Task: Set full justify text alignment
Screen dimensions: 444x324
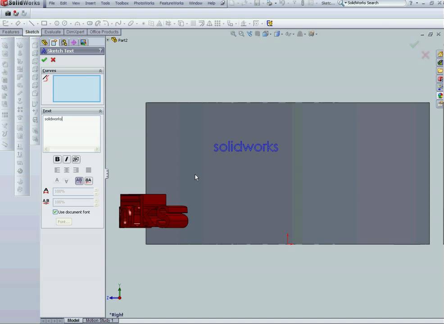Action: tap(88, 170)
